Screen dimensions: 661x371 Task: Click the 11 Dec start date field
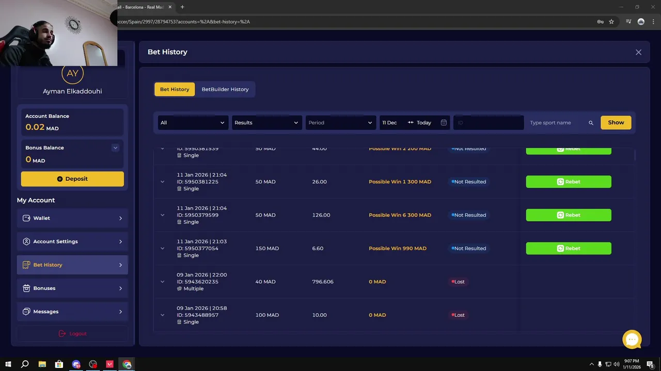(x=390, y=123)
